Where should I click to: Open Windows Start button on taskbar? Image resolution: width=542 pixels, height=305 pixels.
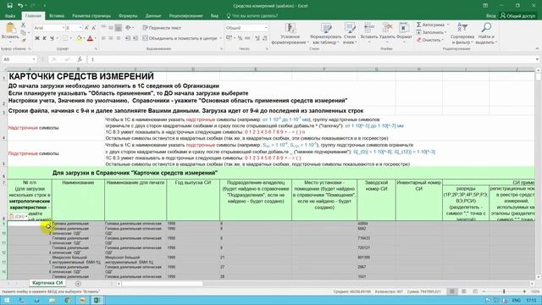(7, 300)
